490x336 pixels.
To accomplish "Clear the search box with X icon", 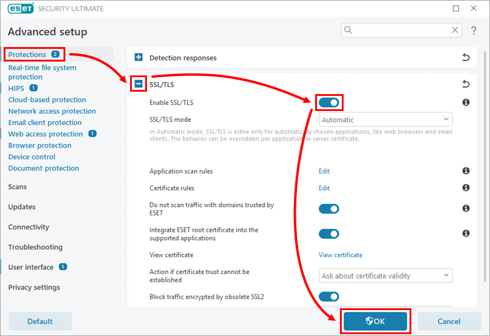I will (x=456, y=30).
